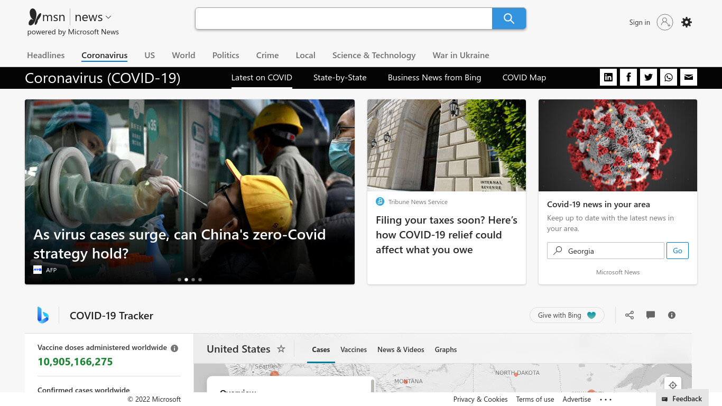
Task: Focus the main search input field
Action: 344,19
